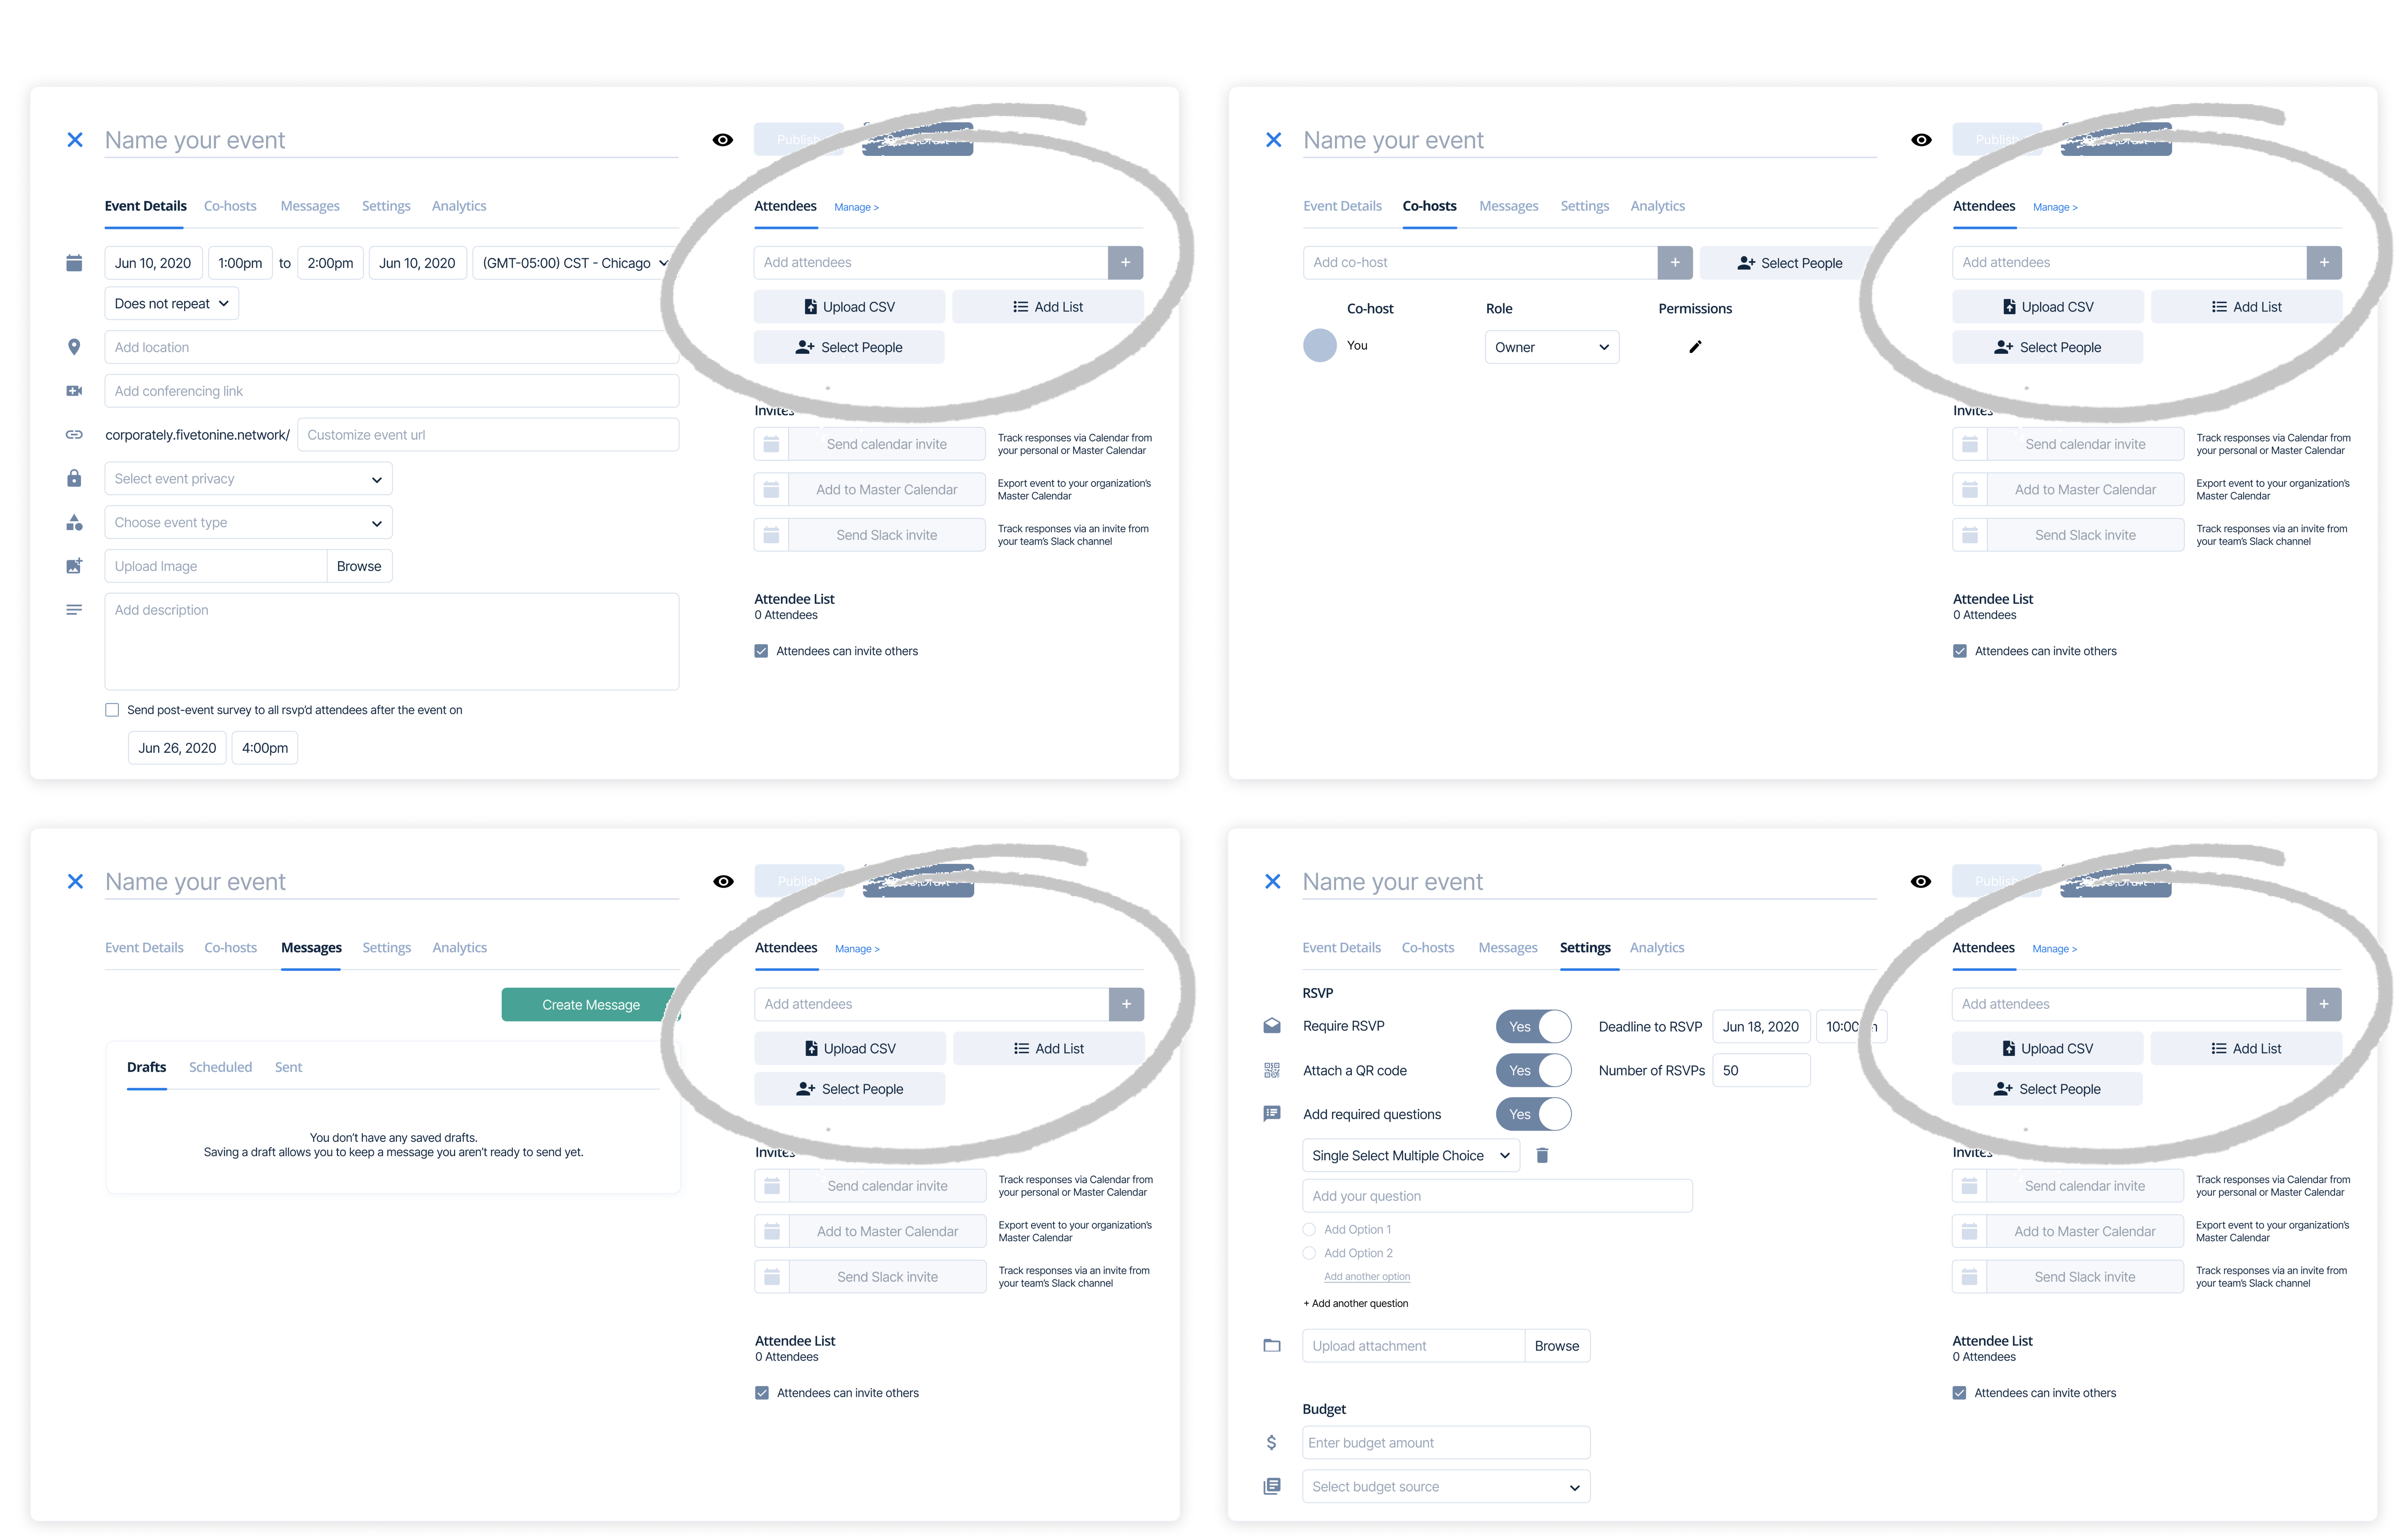This screenshot has height=1540, width=2408.
Task: Click the plus beside Add attendees in Co-hosts panel
Action: tap(2324, 263)
